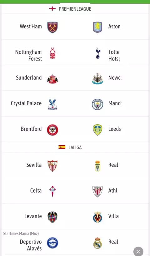The image size is (150, 256).
Task: Select the Villarreal yellow crest
Action: point(97,217)
